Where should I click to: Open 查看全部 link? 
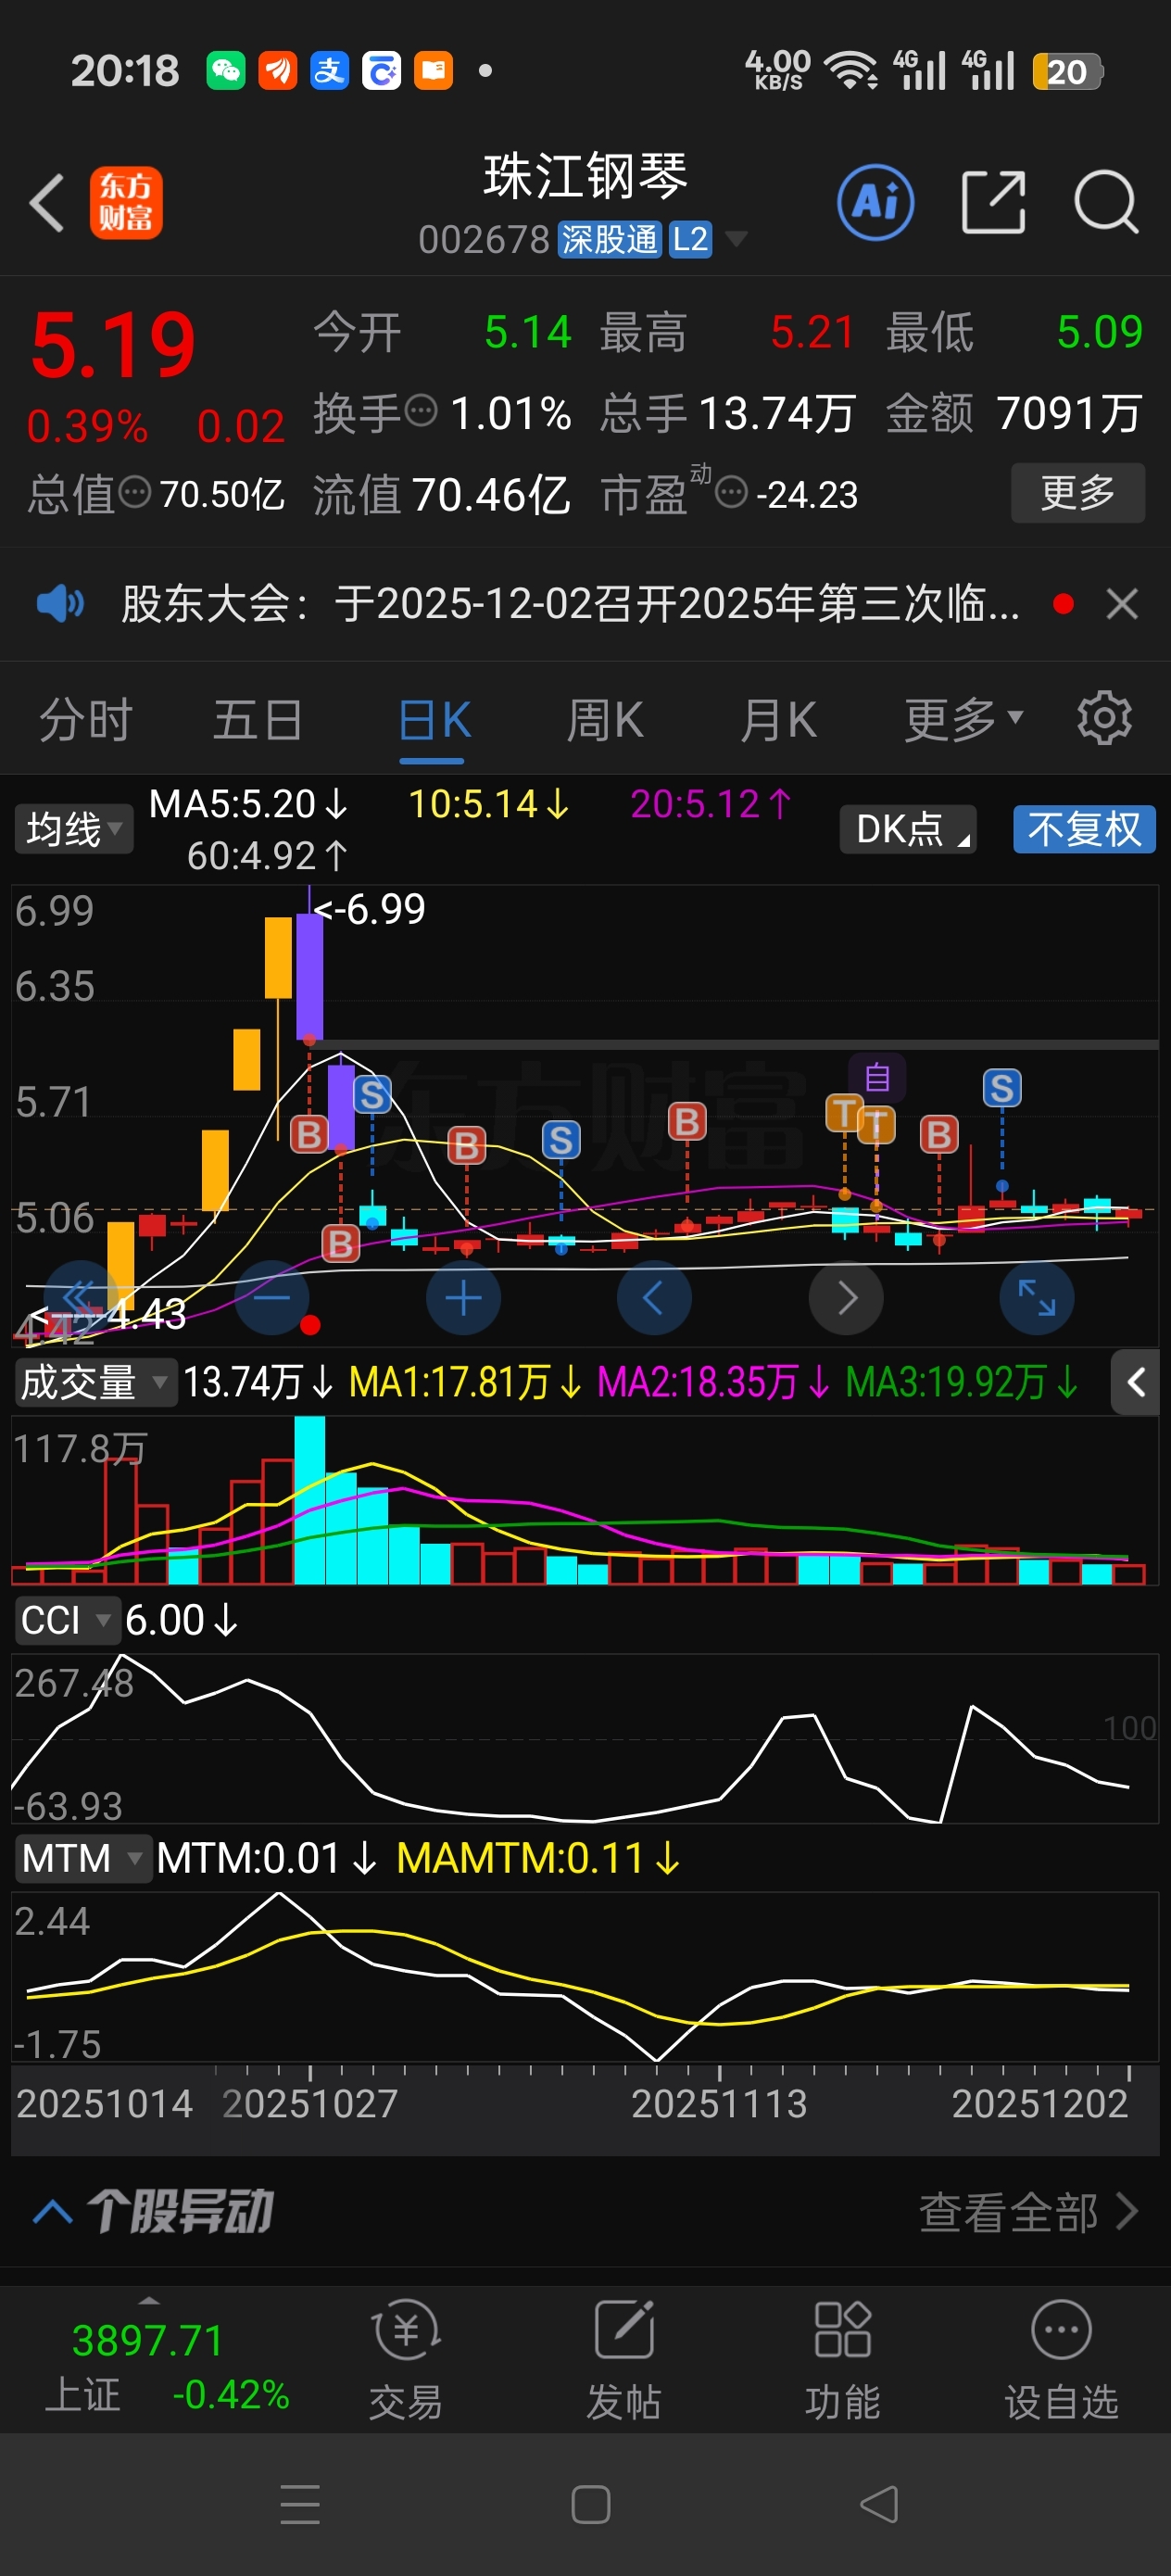[x=1029, y=2212]
